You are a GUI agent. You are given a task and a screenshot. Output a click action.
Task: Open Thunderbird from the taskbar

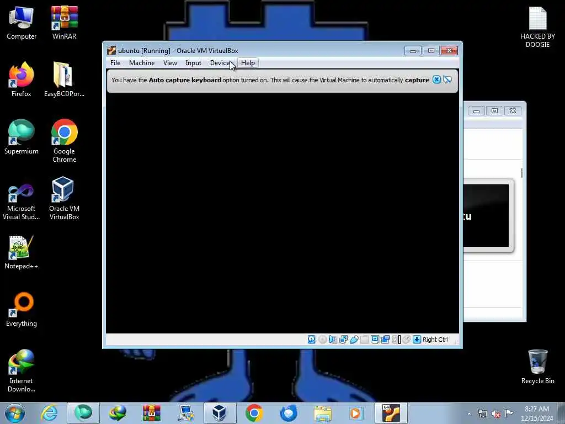coord(288,413)
